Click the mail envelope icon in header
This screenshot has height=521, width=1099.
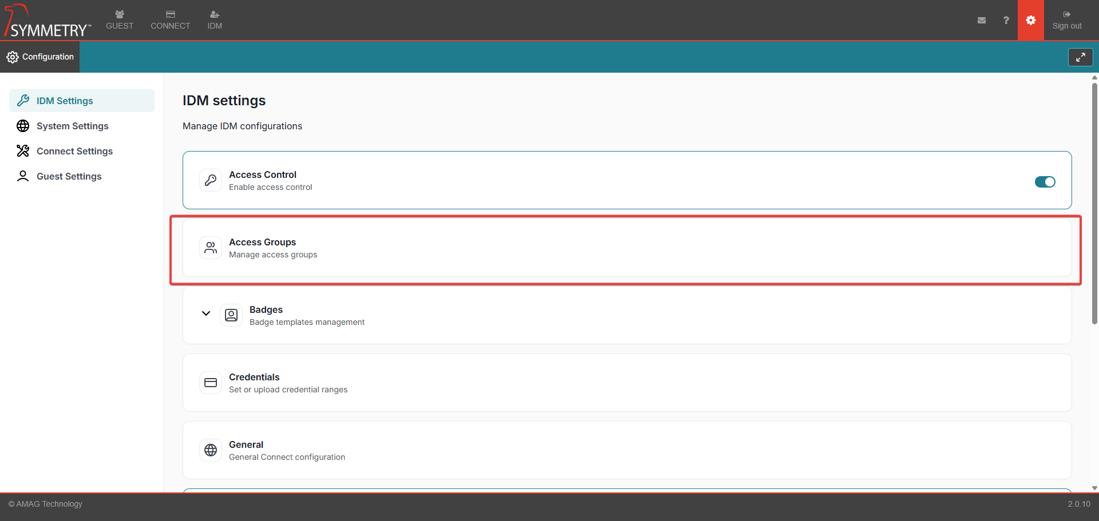pyautogui.click(x=982, y=20)
